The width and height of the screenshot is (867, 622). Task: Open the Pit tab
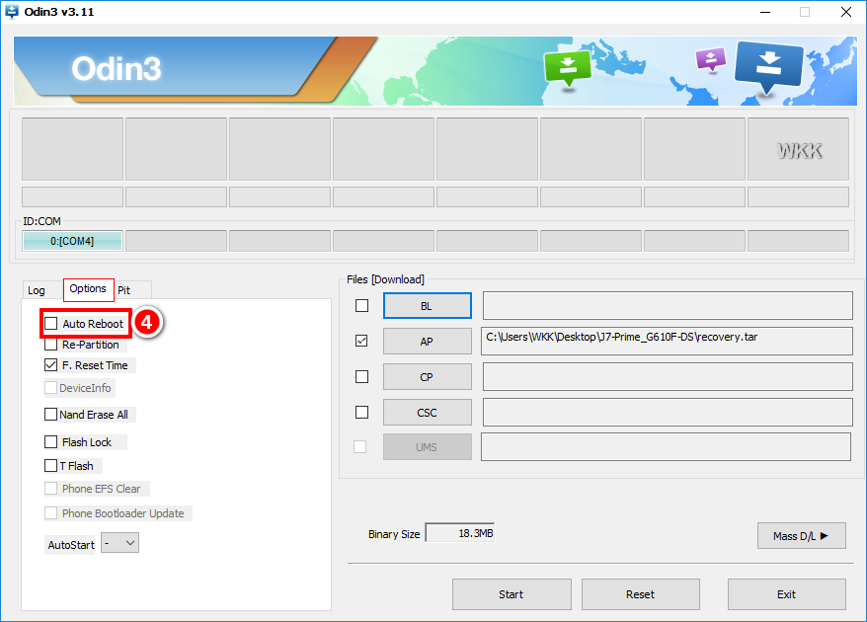pos(124,290)
